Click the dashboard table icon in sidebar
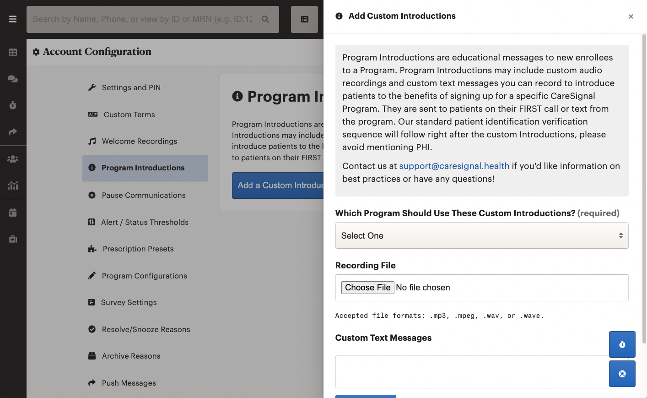This screenshot has width=647, height=398. pyautogui.click(x=13, y=52)
